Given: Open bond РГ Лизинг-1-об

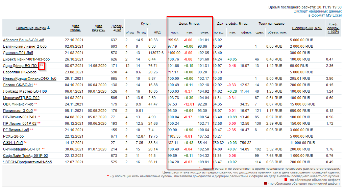Looking at the screenshot, I should click(x=16, y=130).
